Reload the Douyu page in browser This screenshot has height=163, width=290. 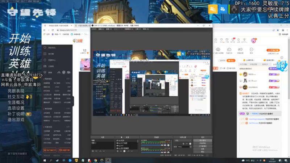coord(53,30)
